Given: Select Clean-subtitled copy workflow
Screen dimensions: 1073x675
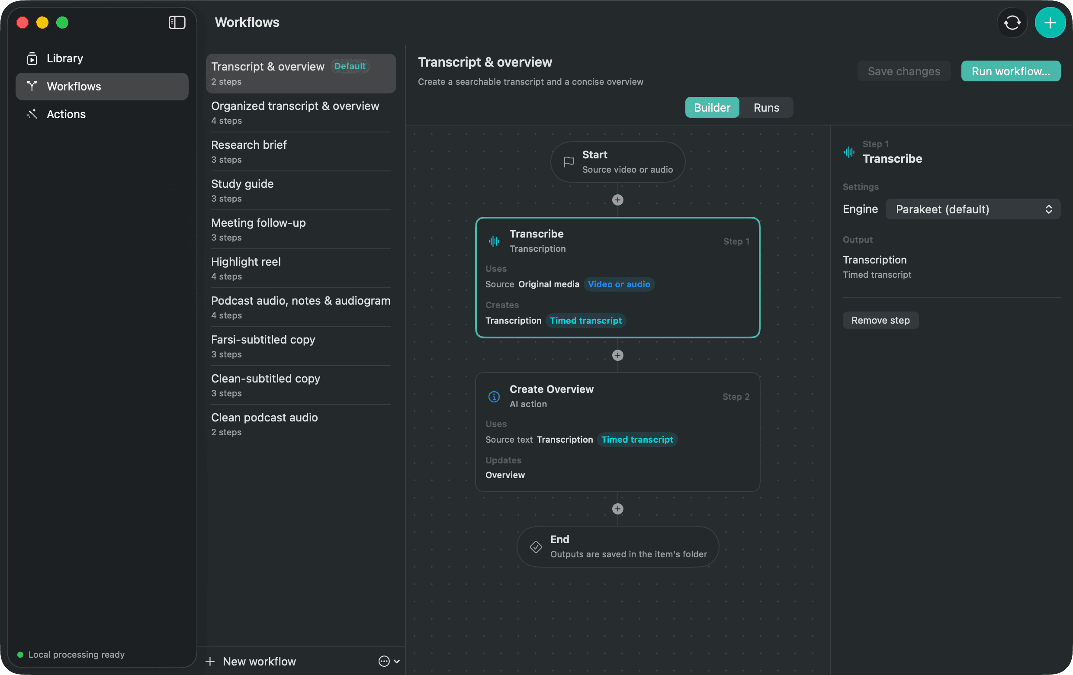Looking at the screenshot, I should [301, 386].
